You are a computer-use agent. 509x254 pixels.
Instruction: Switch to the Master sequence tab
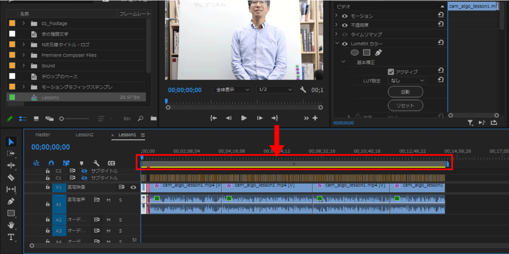(43, 135)
